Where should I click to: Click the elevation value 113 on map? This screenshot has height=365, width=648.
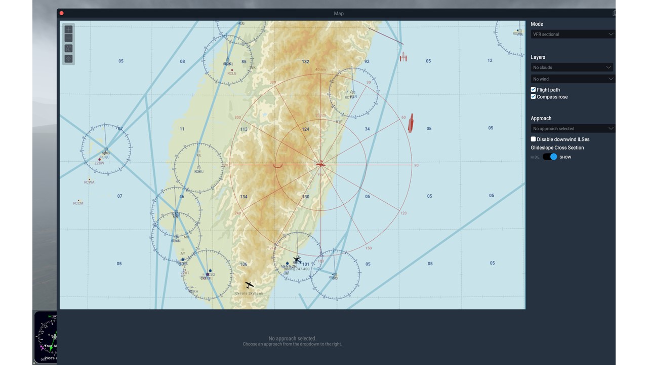pos(244,129)
